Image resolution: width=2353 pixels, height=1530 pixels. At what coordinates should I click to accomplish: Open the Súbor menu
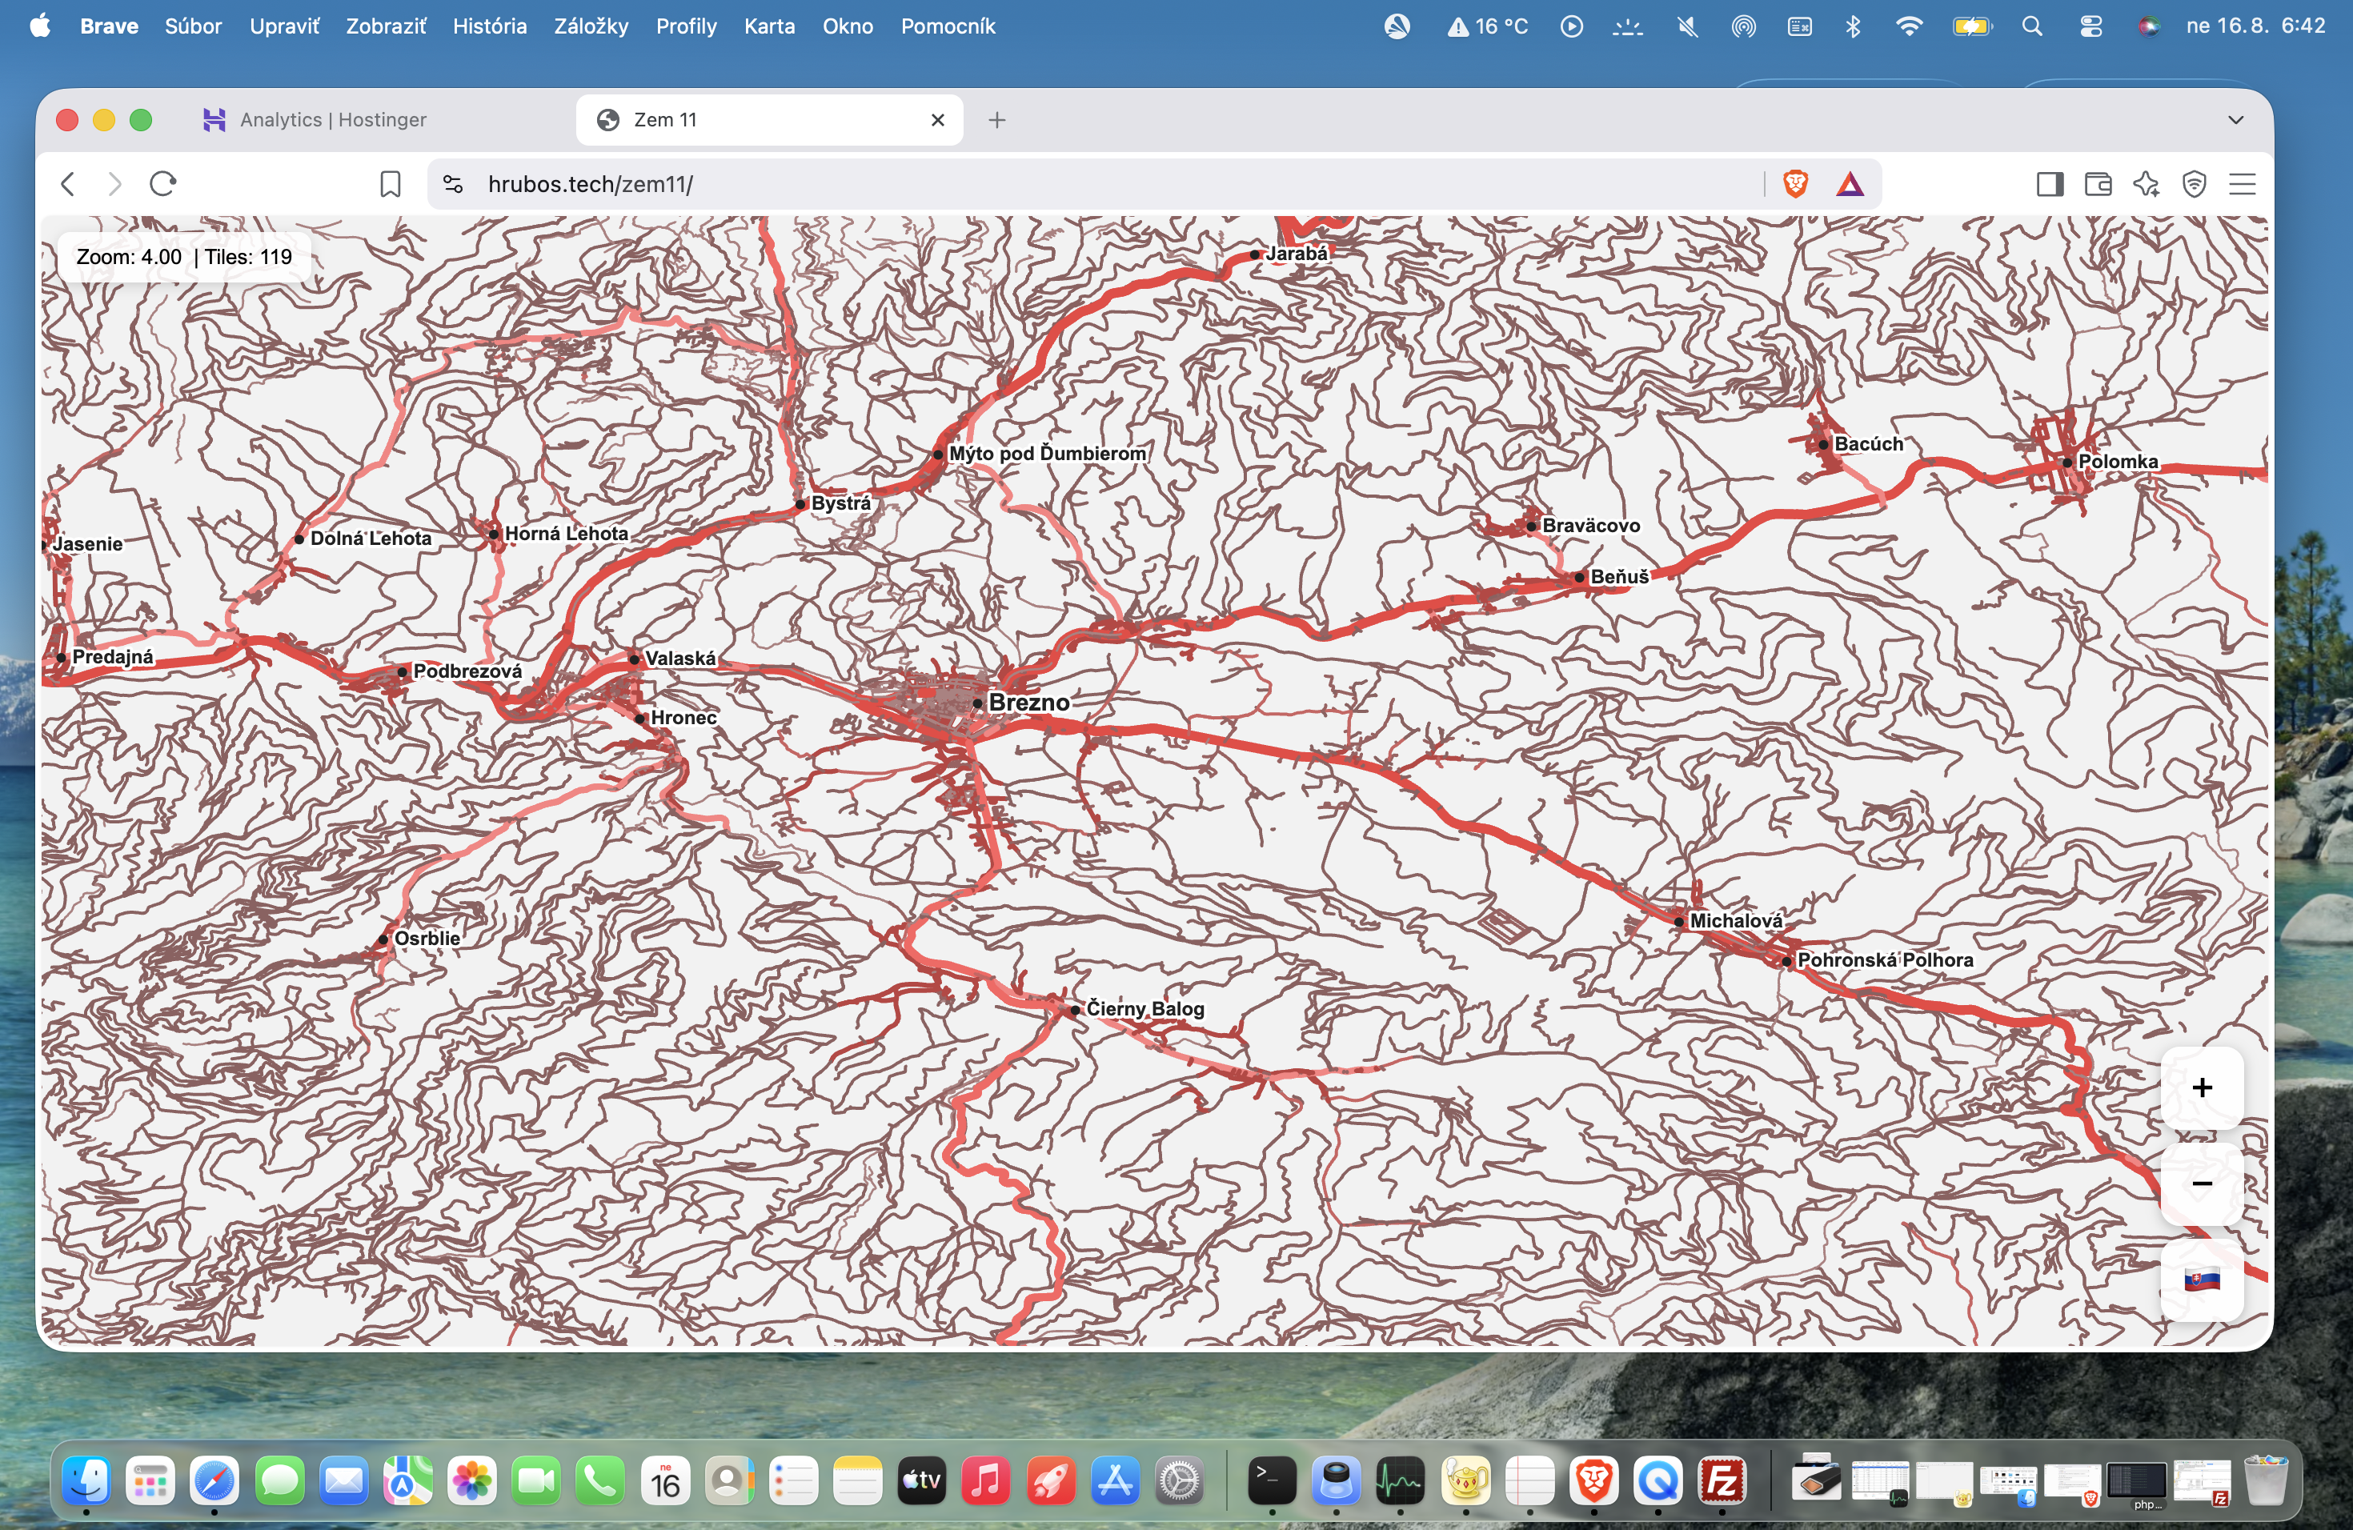[193, 26]
